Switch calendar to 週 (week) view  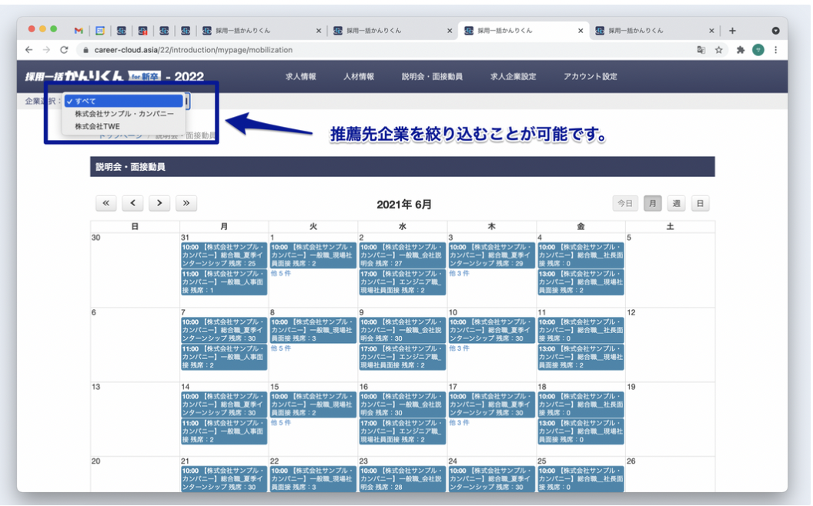click(x=675, y=203)
